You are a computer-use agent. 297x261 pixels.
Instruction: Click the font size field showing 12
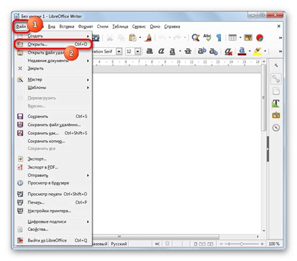[130, 51]
